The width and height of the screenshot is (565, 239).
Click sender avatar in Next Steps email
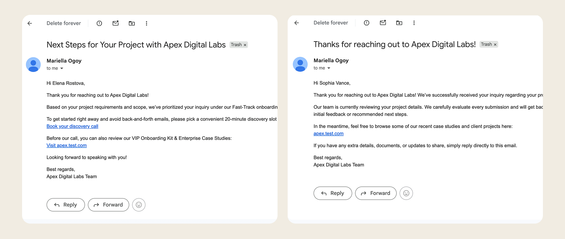[33, 65]
